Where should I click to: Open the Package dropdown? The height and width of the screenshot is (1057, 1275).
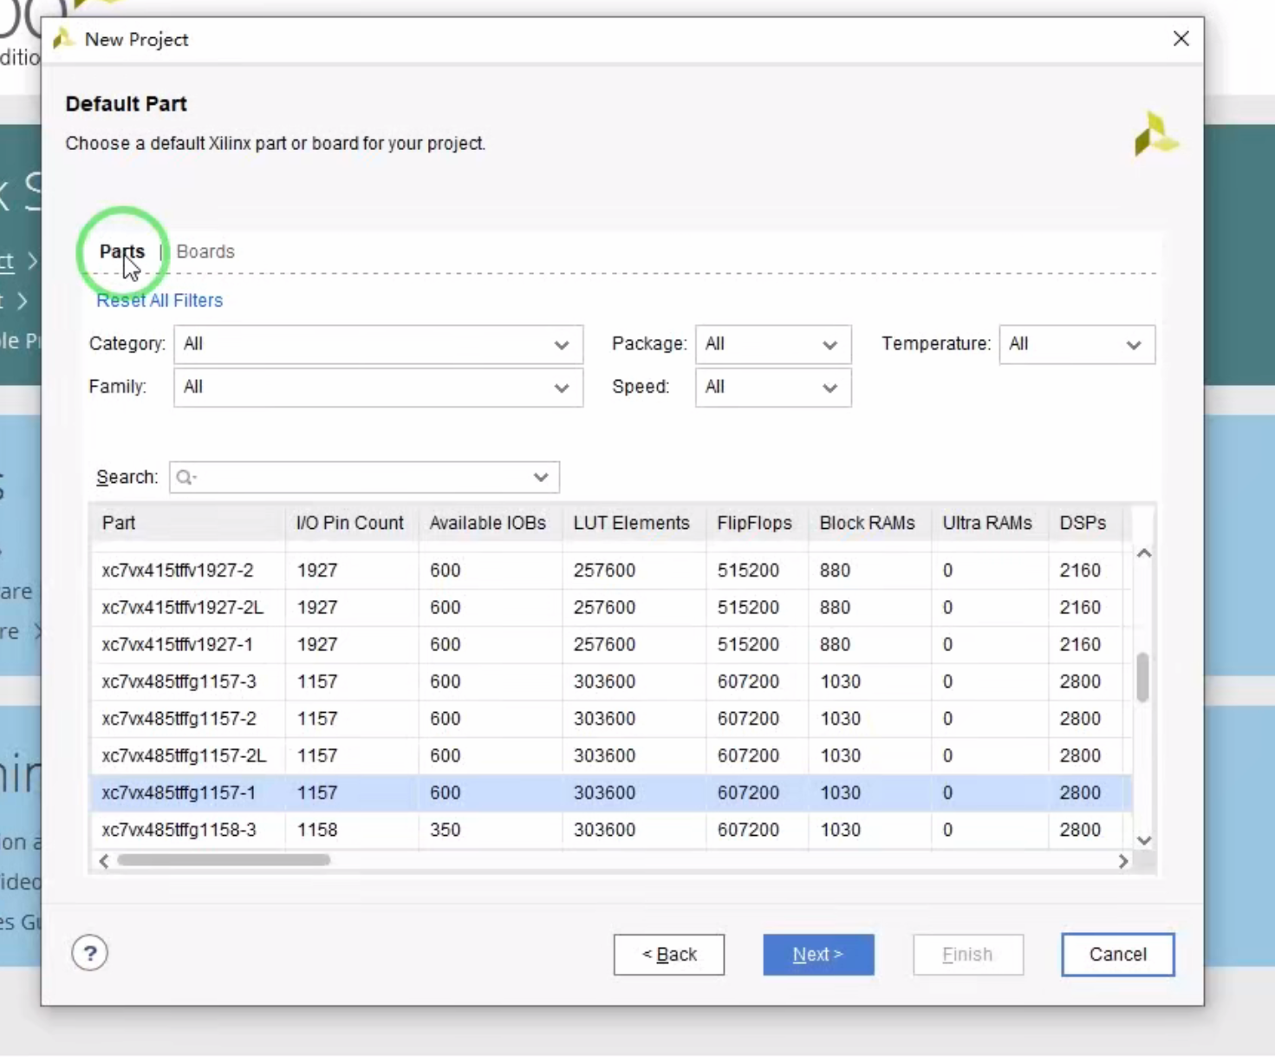[x=773, y=344]
